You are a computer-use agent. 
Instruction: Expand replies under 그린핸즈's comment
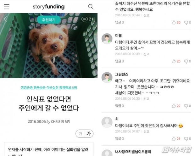click(x=120, y=106)
